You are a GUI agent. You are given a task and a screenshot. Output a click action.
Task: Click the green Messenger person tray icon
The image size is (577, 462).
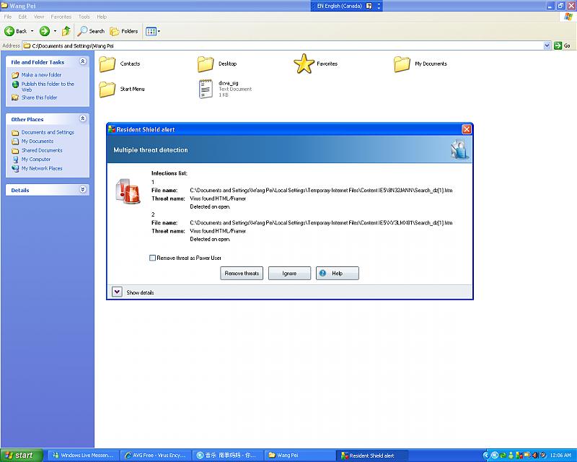(511, 456)
